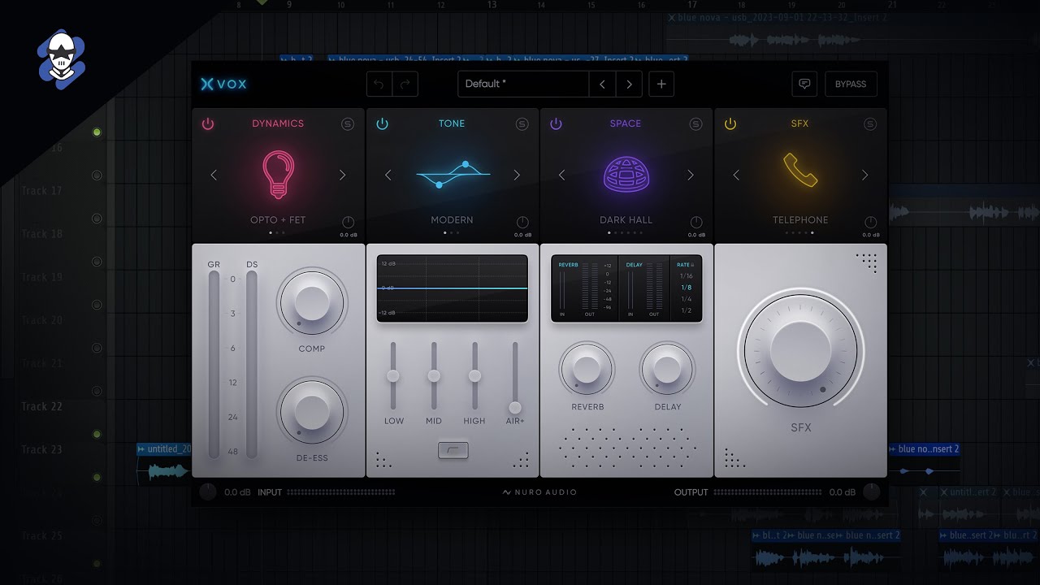Click the OUTPUT gain knob

(872, 492)
